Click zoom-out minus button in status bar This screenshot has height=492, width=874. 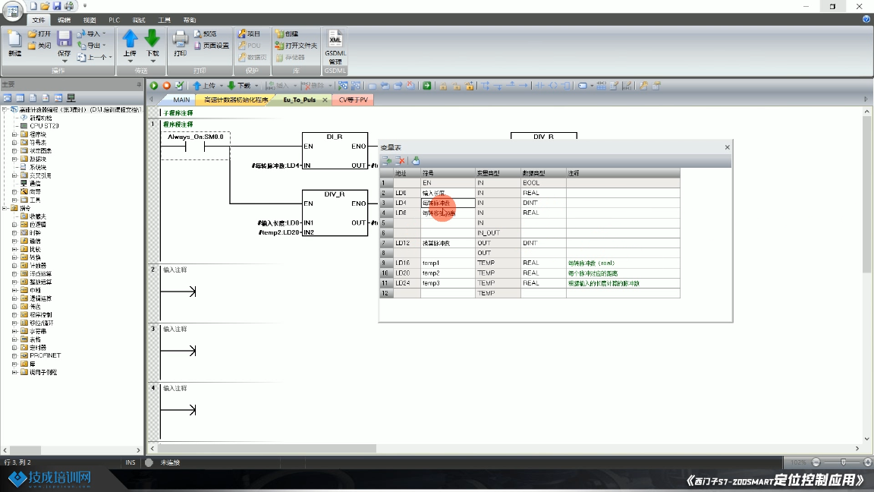(x=816, y=462)
